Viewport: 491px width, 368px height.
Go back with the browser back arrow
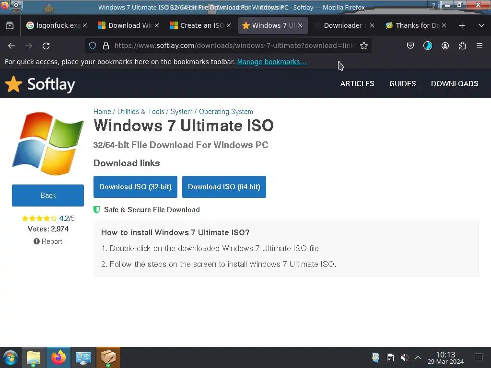[12, 46]
